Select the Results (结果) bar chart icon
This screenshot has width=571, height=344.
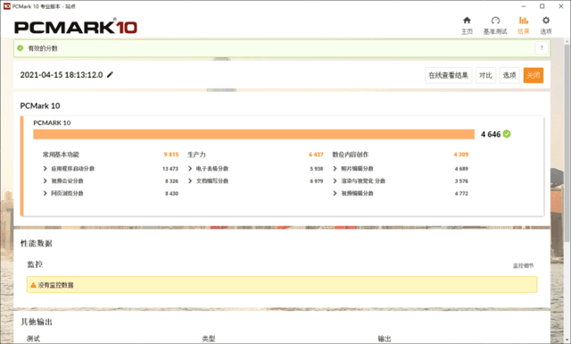click(524, 21)
